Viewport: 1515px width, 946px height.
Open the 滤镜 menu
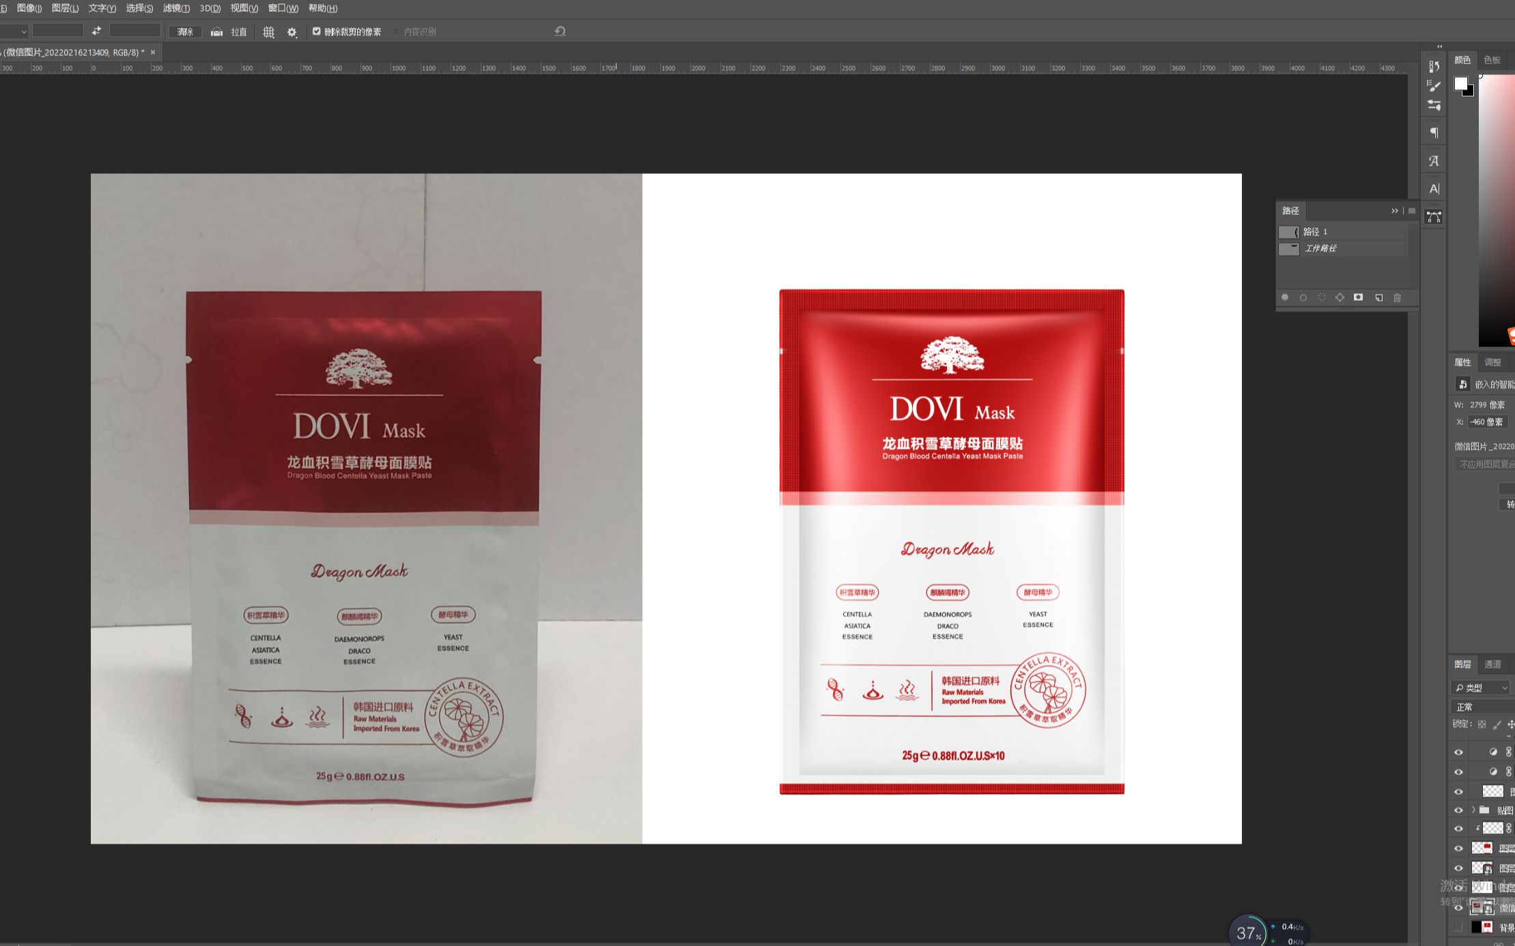176,8
